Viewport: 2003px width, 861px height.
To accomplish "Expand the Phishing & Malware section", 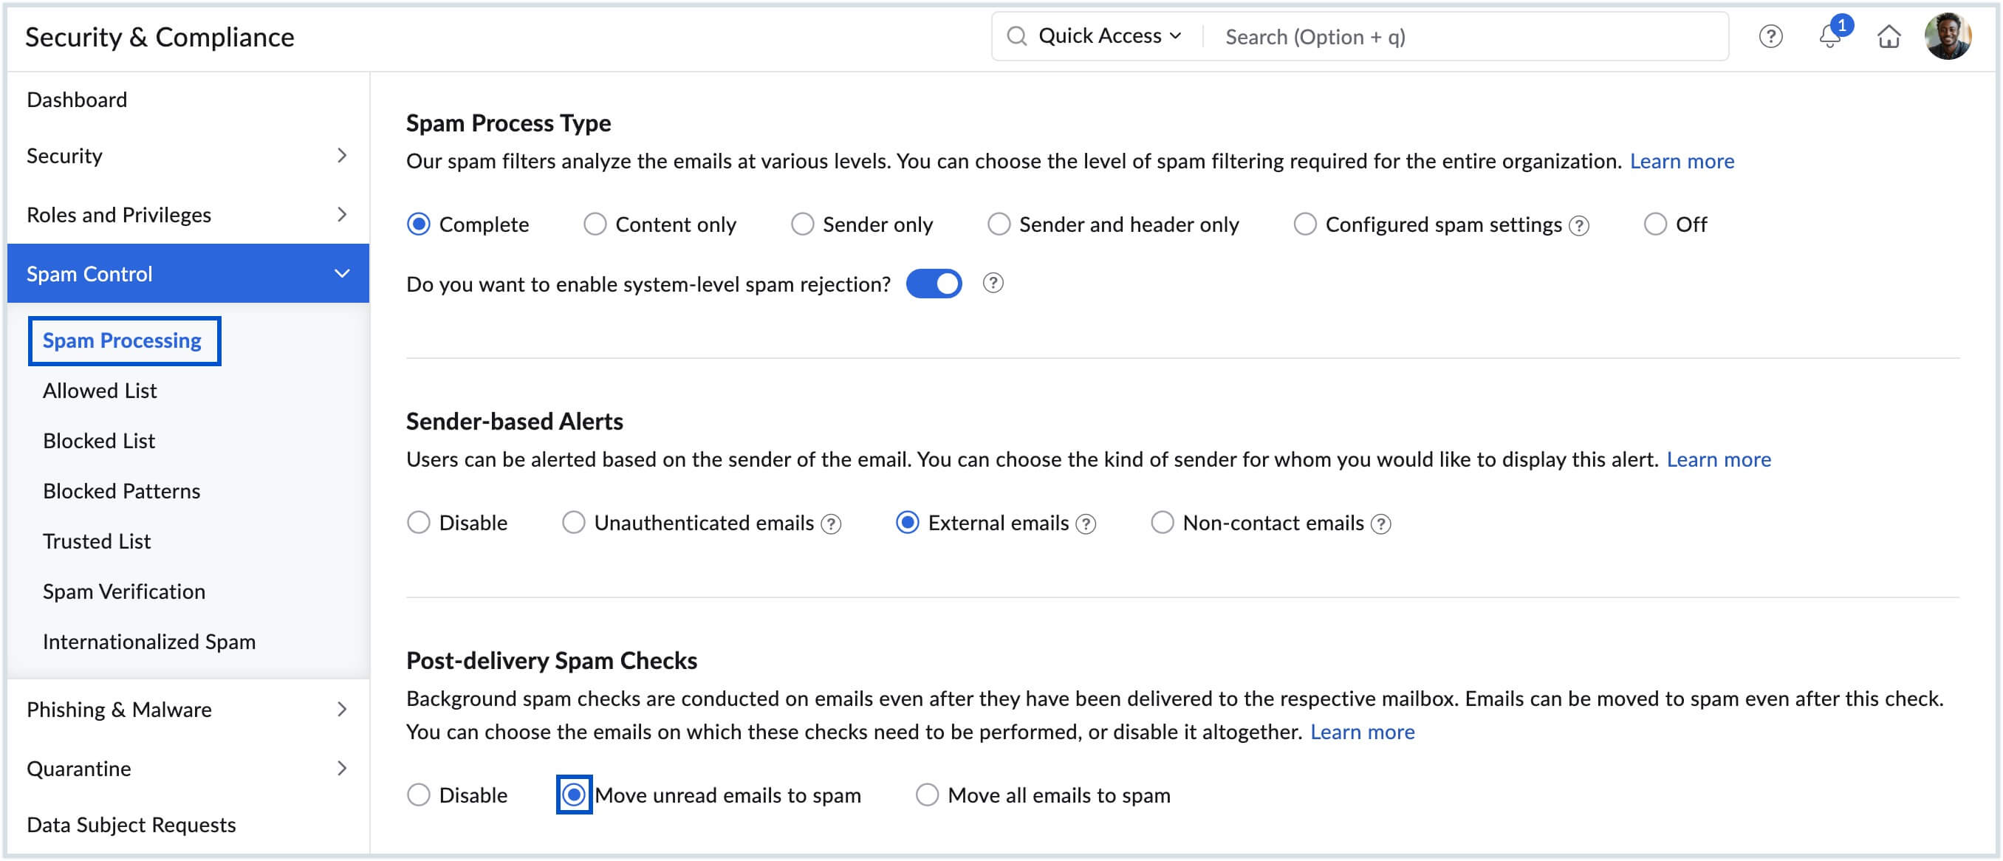I will [187, 710].
